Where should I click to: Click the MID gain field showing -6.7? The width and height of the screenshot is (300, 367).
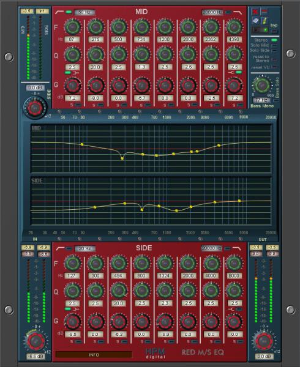[141, 98]
